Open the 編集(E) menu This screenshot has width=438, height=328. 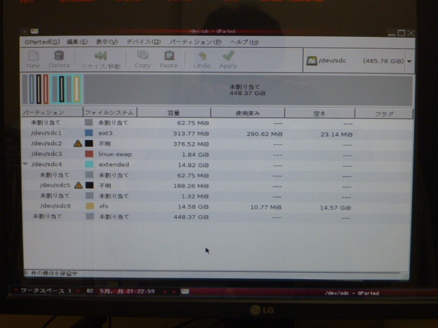pos(77,42)
